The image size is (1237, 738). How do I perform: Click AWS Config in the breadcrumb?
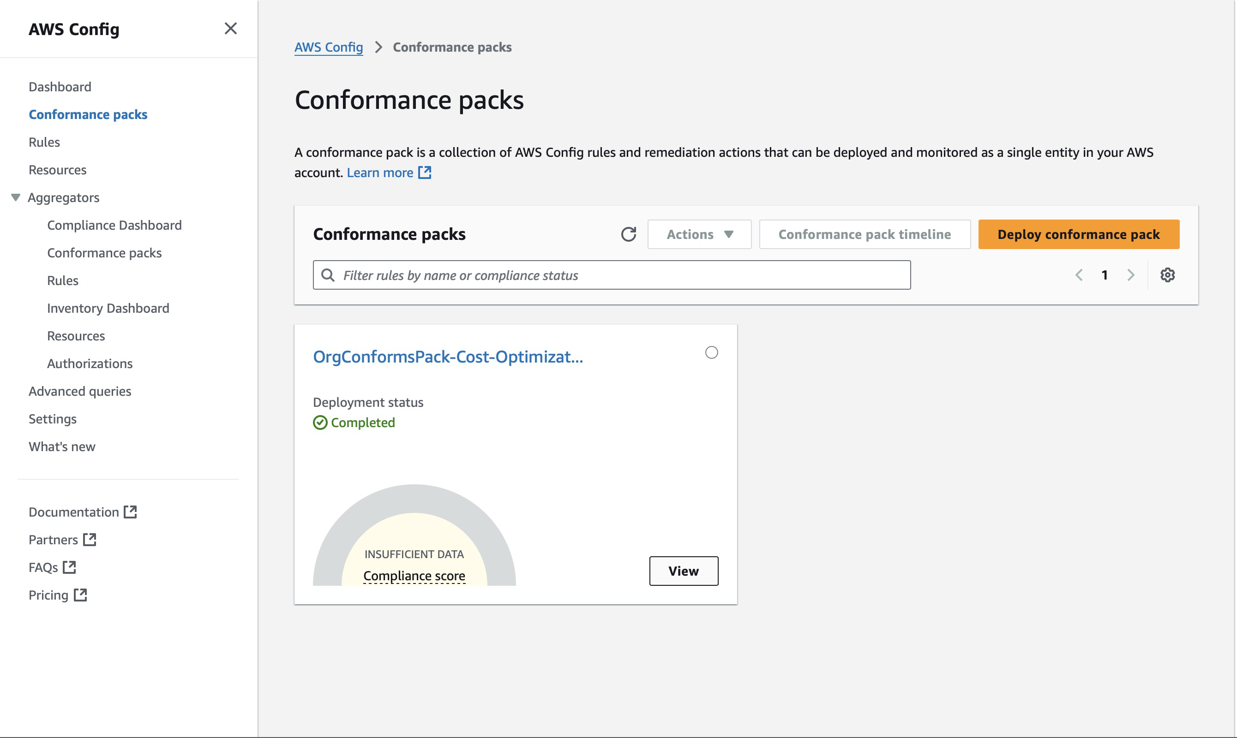click(x=329, y=47)
